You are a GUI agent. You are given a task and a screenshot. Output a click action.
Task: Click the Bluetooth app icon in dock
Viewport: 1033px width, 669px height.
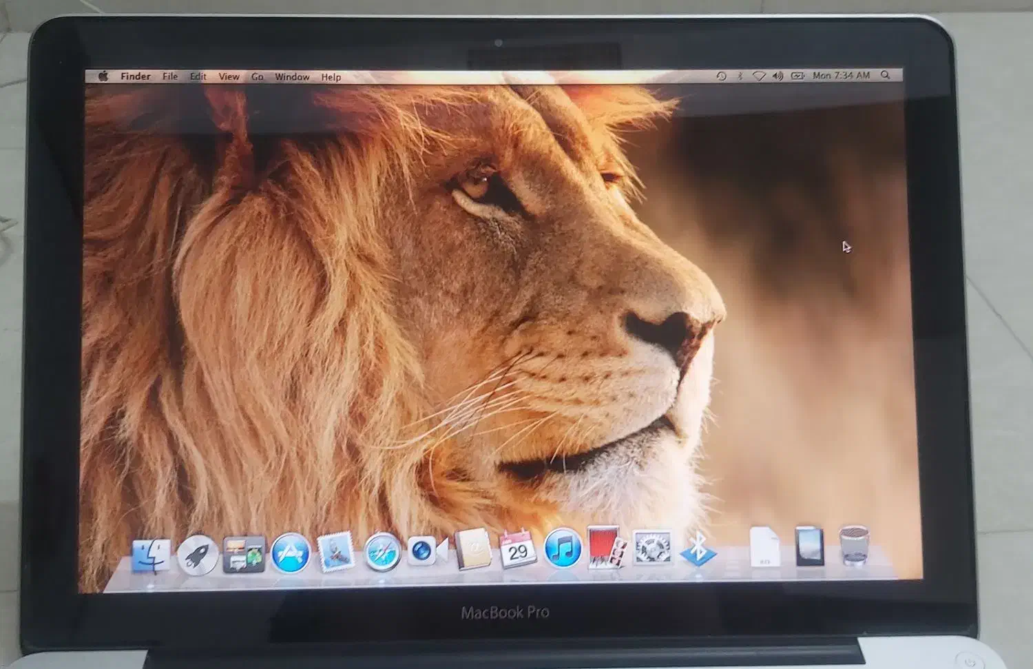698,549
